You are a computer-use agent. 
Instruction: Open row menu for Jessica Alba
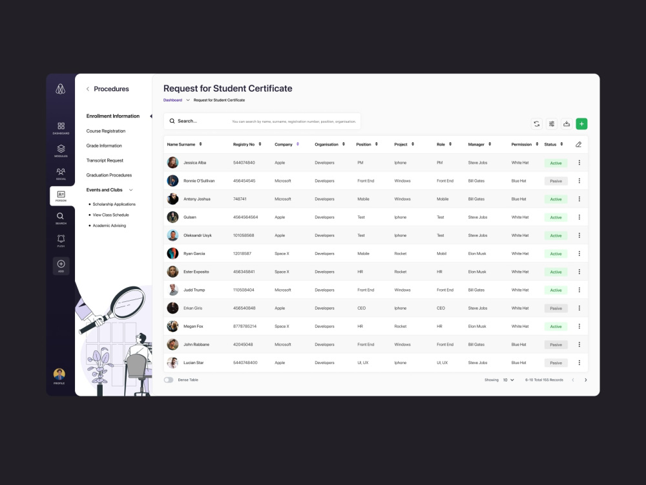579,162
